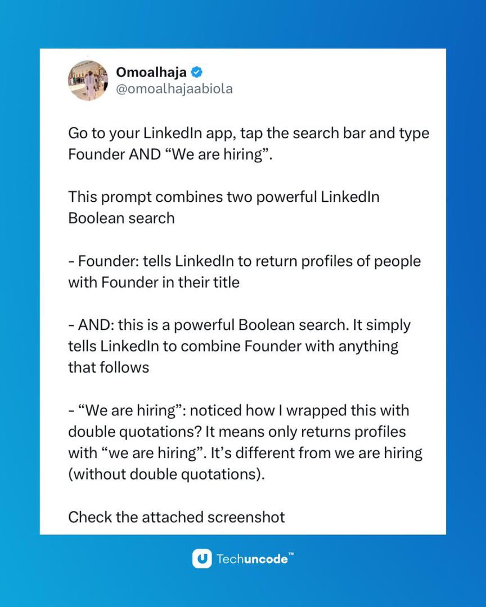
Task: Select the 'Go to your LinkedIn app' line
Action: (249, 133)
